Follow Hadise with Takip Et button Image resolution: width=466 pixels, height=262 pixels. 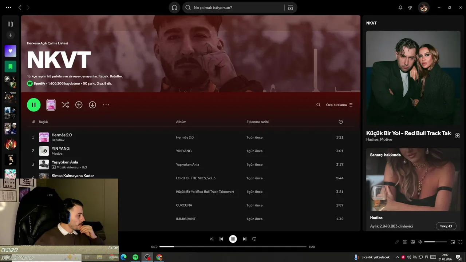click(x=446, y=226)
